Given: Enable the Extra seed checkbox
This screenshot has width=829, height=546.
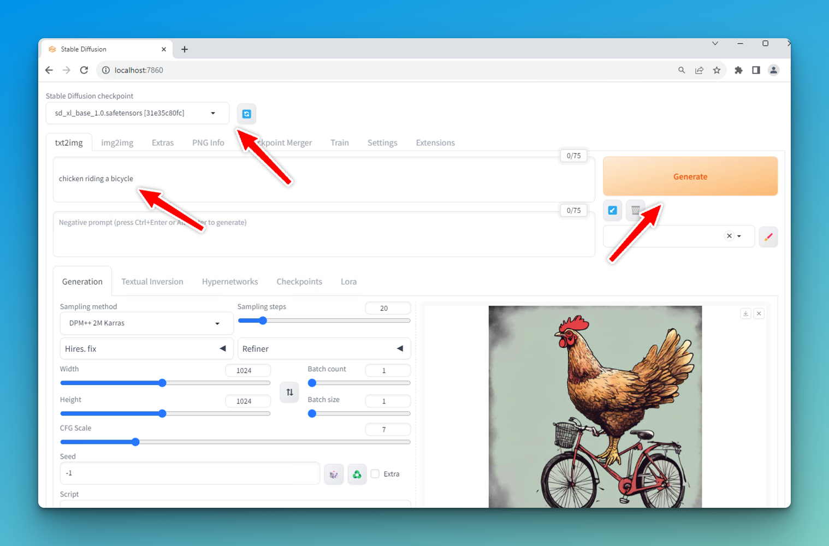Looking at the screenshot, I should [375, 474].
